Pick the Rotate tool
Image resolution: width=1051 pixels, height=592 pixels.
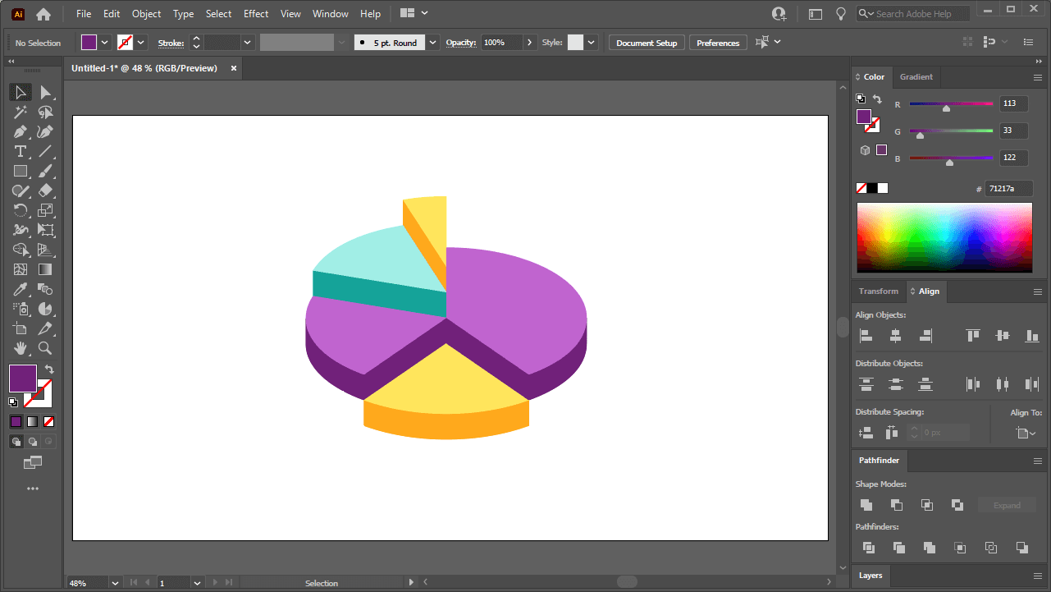point(21,211)
